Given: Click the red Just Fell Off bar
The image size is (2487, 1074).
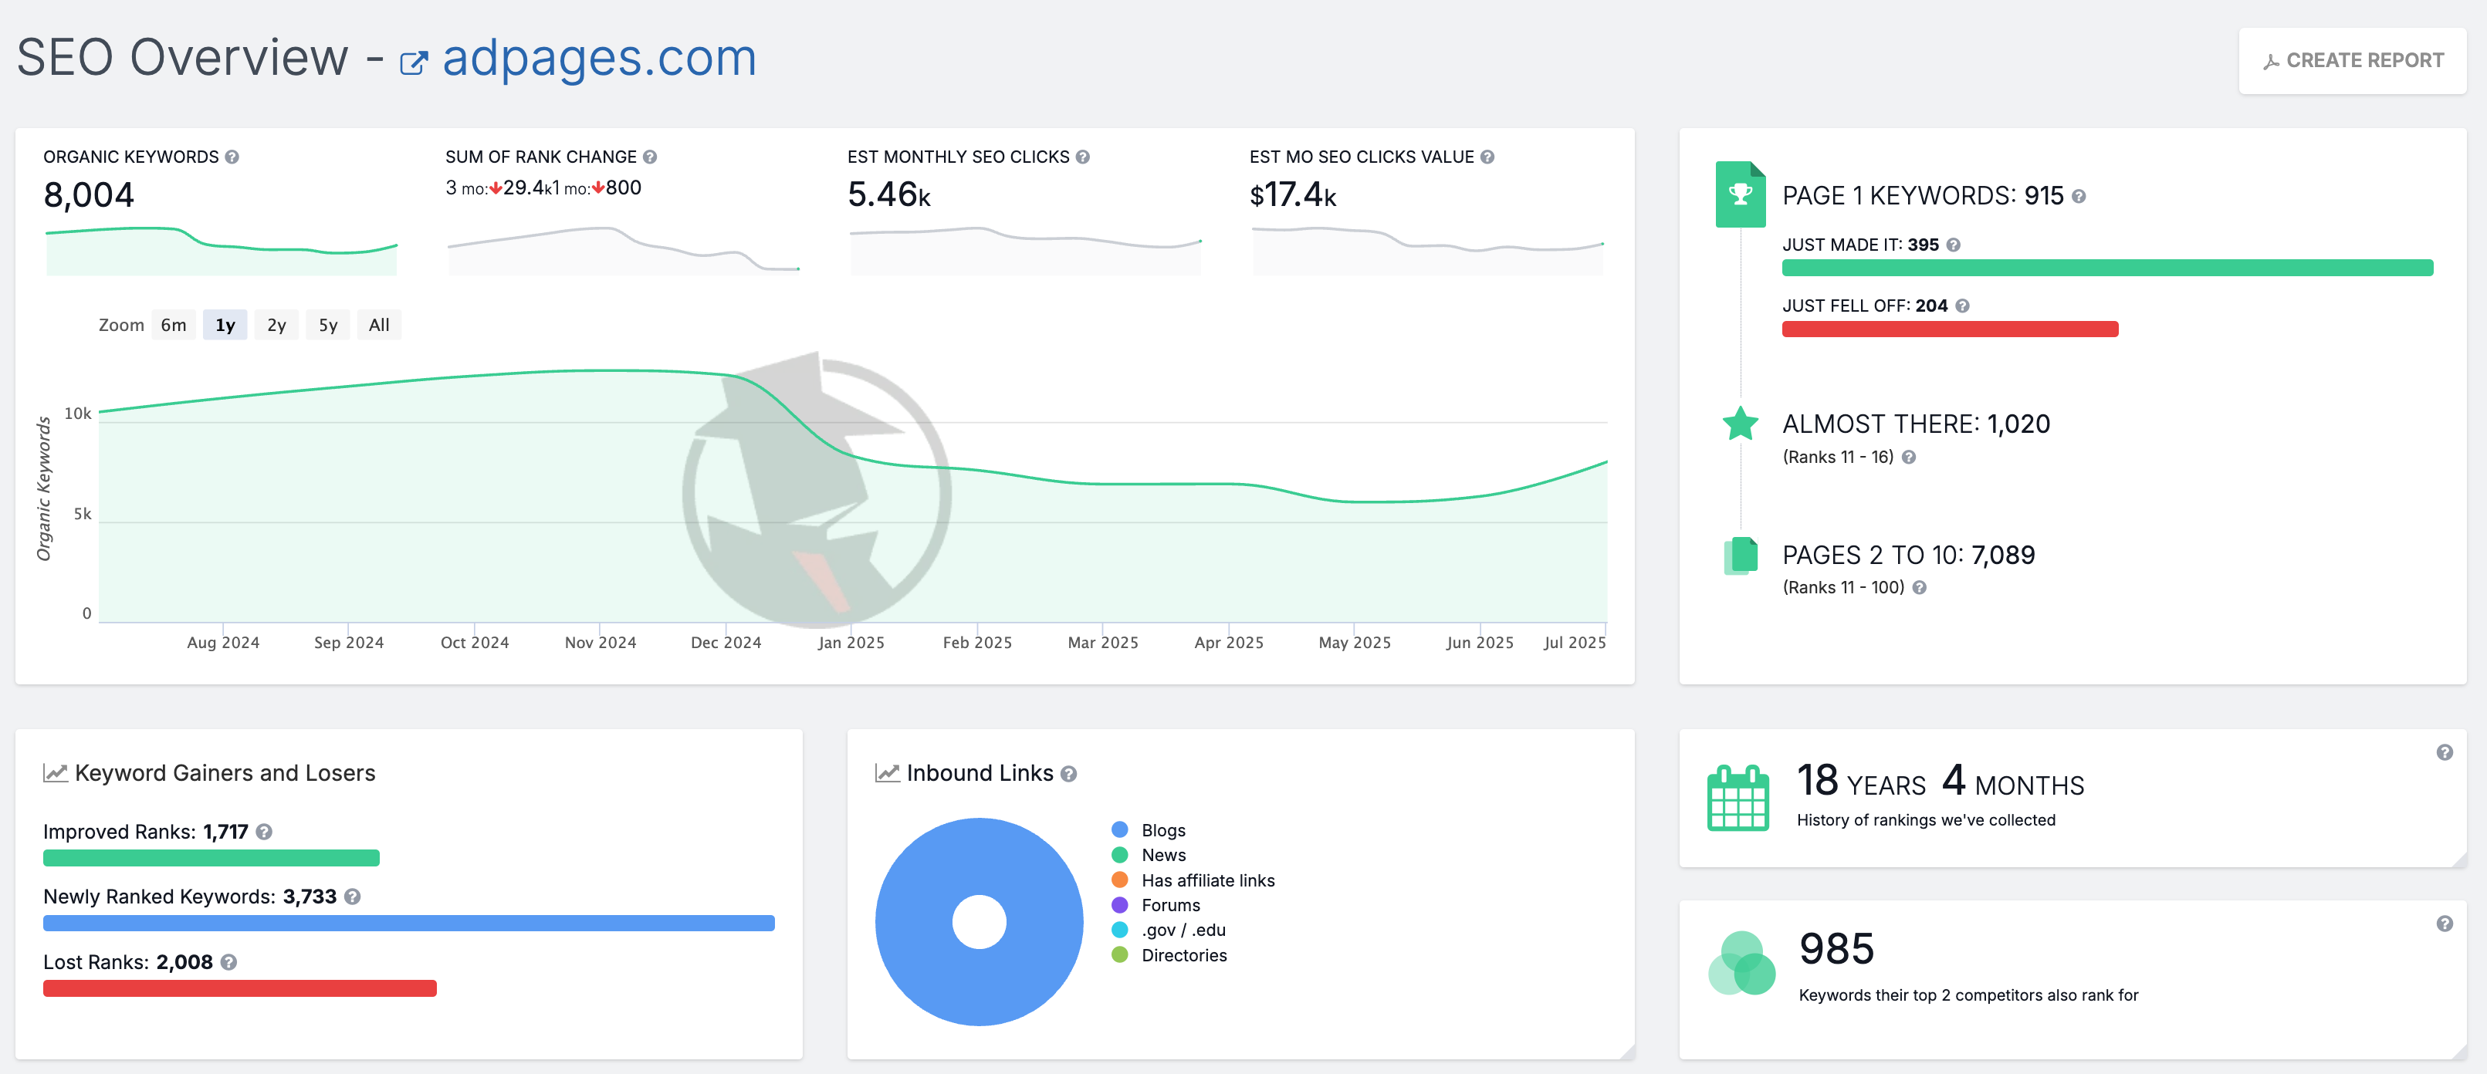Looking at the screenshot, I should [1951, 329].
